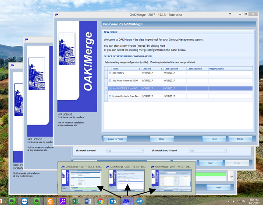Sort by the Created column header
263x205 pixels.
[x=153, y=69]
